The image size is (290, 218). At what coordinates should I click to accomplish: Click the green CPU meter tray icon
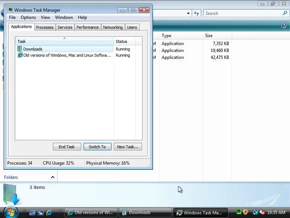click(x=239, y=212)
